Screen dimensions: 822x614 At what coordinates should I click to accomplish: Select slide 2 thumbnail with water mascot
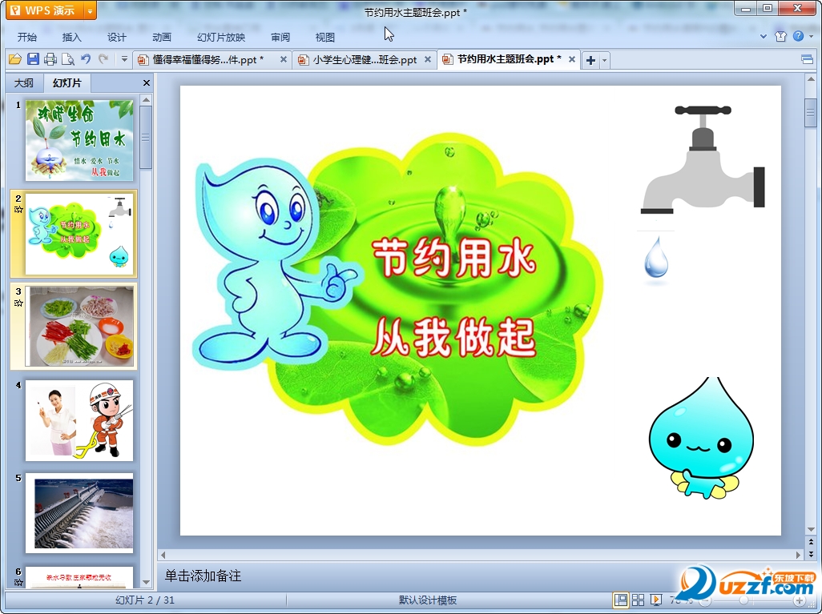click(79, 234)
